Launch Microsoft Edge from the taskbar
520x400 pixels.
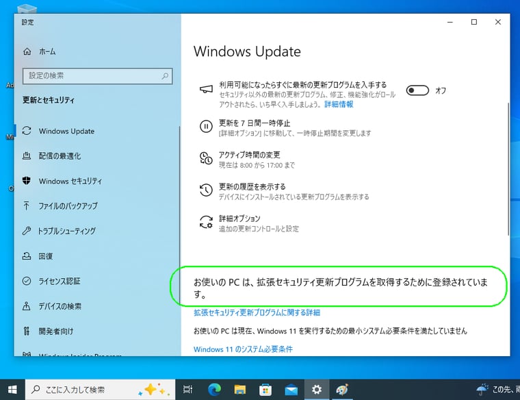click(x=214, y=390)
